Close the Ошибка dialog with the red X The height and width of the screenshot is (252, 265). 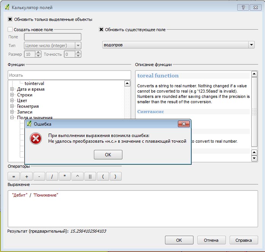pyautogui.click(x=184, y=124)
